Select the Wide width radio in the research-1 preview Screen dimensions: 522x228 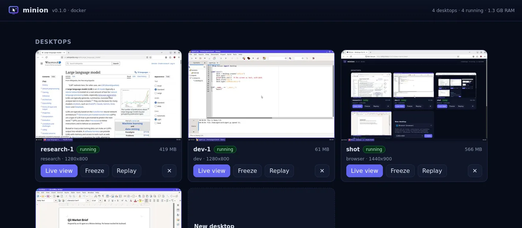(156, 106)
